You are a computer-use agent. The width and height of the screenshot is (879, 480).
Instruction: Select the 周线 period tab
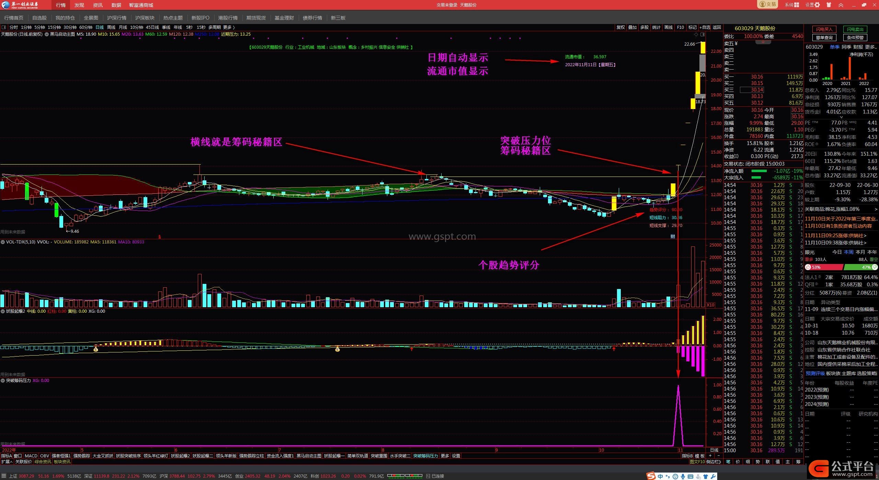[x=111, y=27]
